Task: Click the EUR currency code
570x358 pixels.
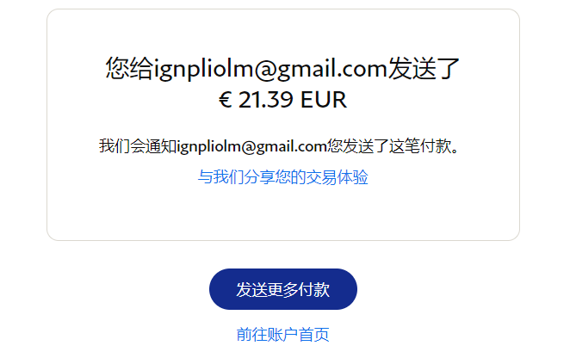Action: (x=324, y=100)
